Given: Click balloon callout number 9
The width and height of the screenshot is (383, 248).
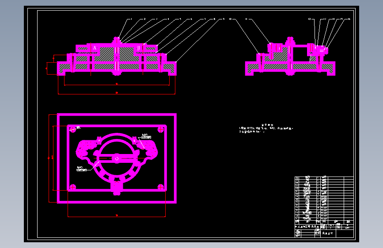Looking at the screenshot, I should 223,19.
